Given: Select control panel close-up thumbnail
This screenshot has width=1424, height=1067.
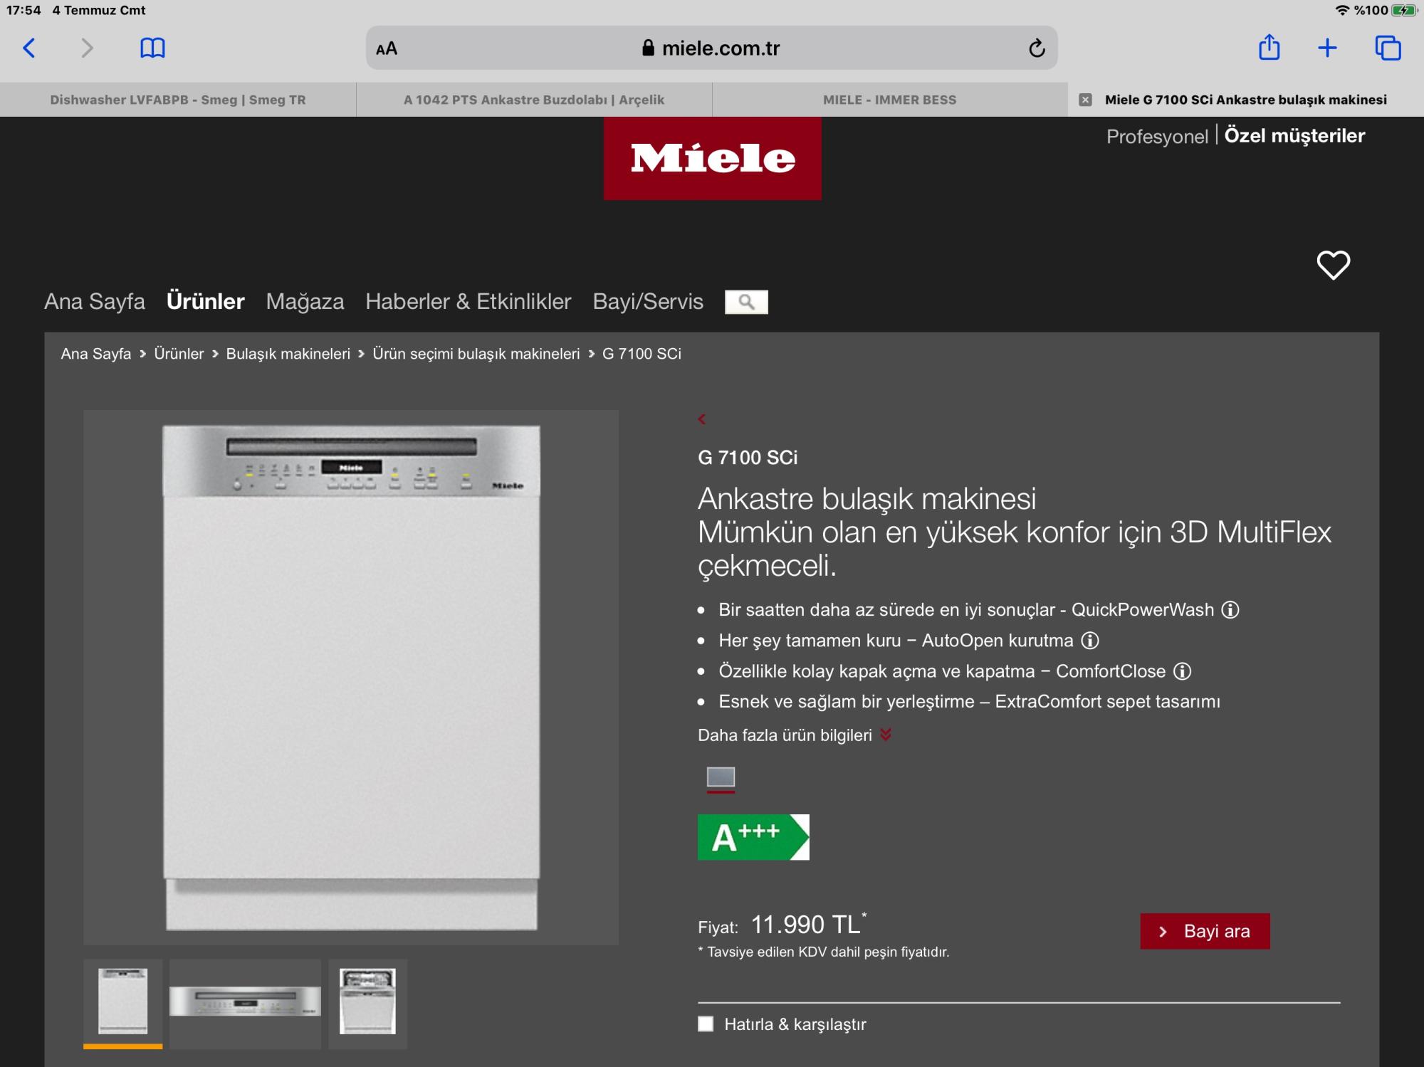Looking at the screenshot, I should pos(245,1002).
